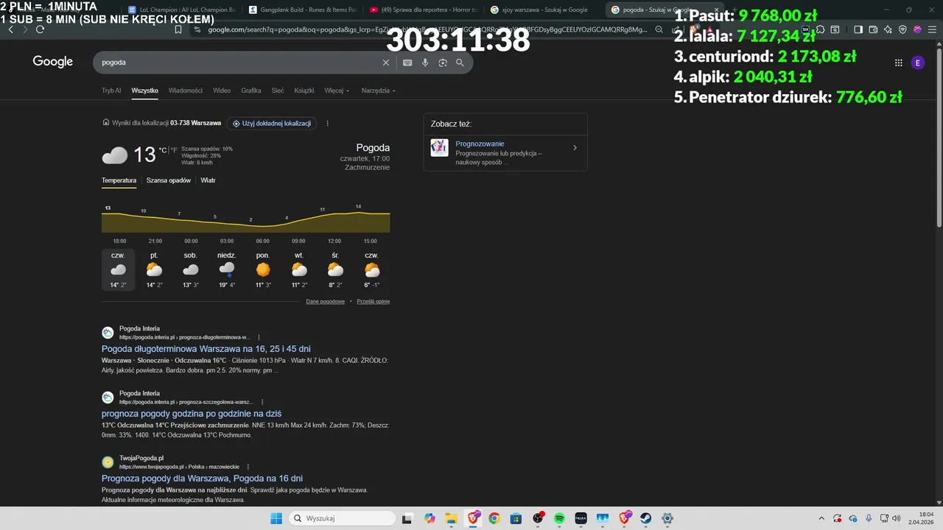Start voice search with microphone icon
Image resolution: width=943 pixels, height=530 pixels.
pos(425,63)
